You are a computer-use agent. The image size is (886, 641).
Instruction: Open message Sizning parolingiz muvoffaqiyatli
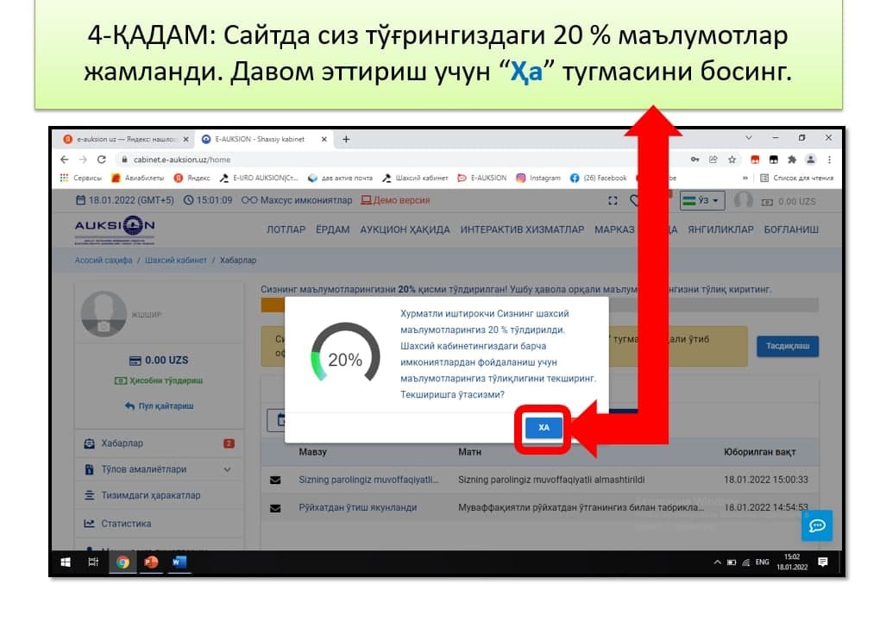click(368, 480)
